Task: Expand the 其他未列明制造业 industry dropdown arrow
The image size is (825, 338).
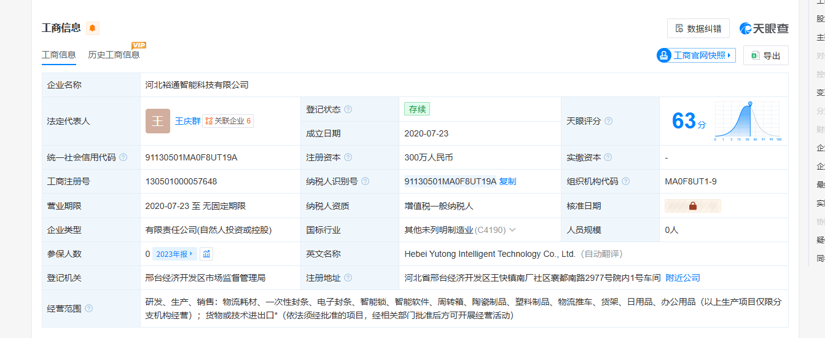Action: (512, 230)
